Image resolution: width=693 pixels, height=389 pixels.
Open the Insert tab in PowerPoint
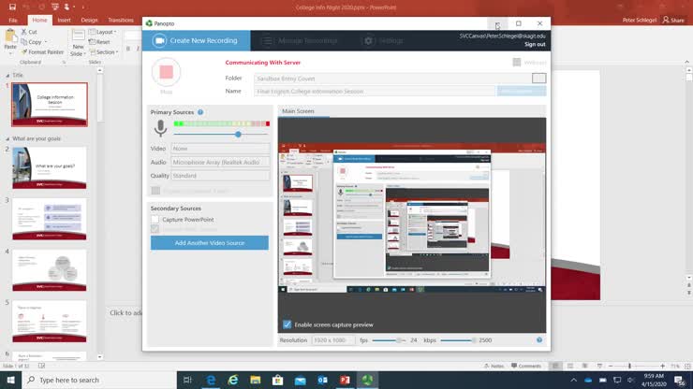(x=64, y=20)
